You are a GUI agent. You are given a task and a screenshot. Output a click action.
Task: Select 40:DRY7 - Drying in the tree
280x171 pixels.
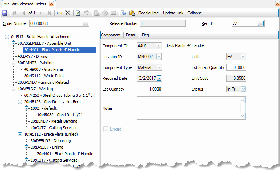tap(32, 56)
